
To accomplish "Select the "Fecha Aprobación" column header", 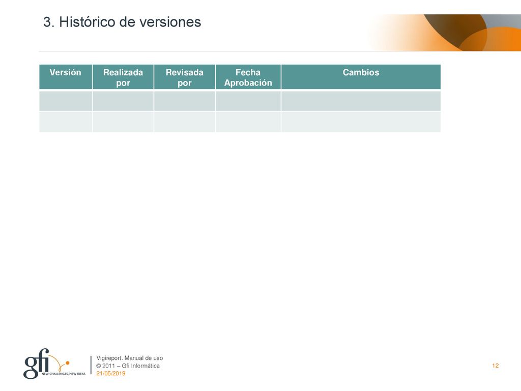I will (x=248, y=77).
